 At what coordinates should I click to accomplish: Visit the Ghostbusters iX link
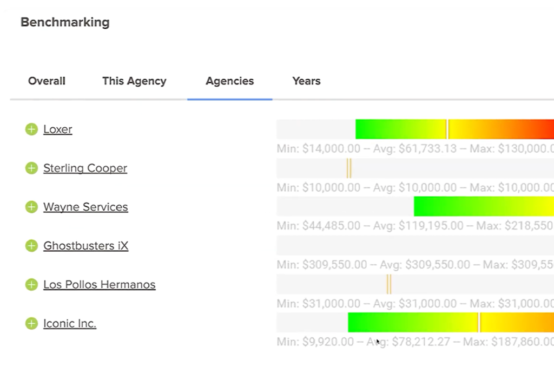86,246
